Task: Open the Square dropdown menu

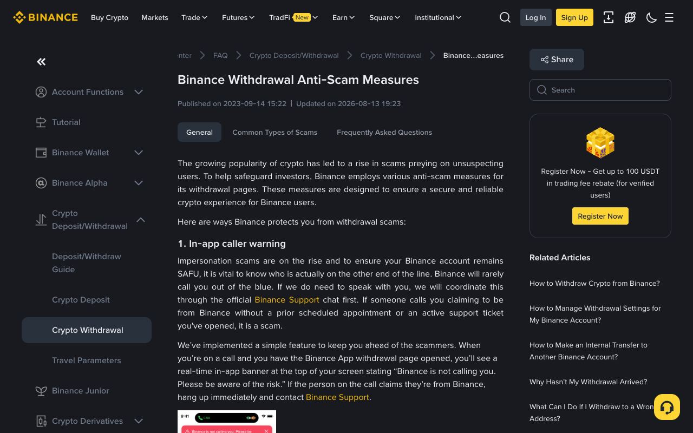Action: pos(385,17)
